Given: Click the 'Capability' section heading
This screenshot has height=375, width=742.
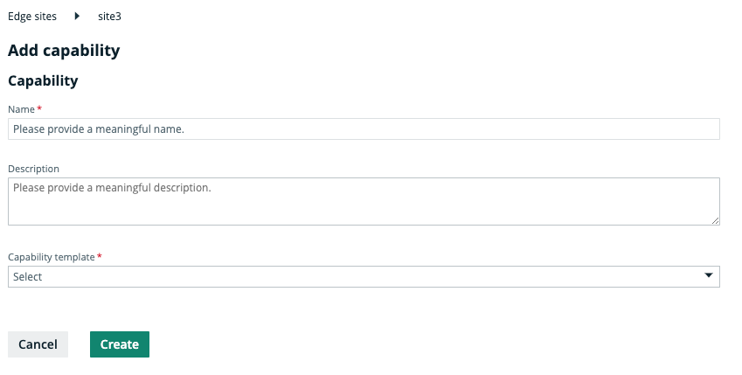Looking at the screenshot, I should (43, 81).
